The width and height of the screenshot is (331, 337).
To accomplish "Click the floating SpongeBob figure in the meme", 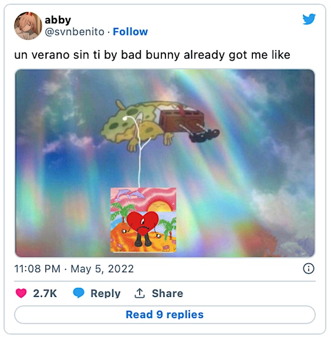I will [x=160, y=125].
